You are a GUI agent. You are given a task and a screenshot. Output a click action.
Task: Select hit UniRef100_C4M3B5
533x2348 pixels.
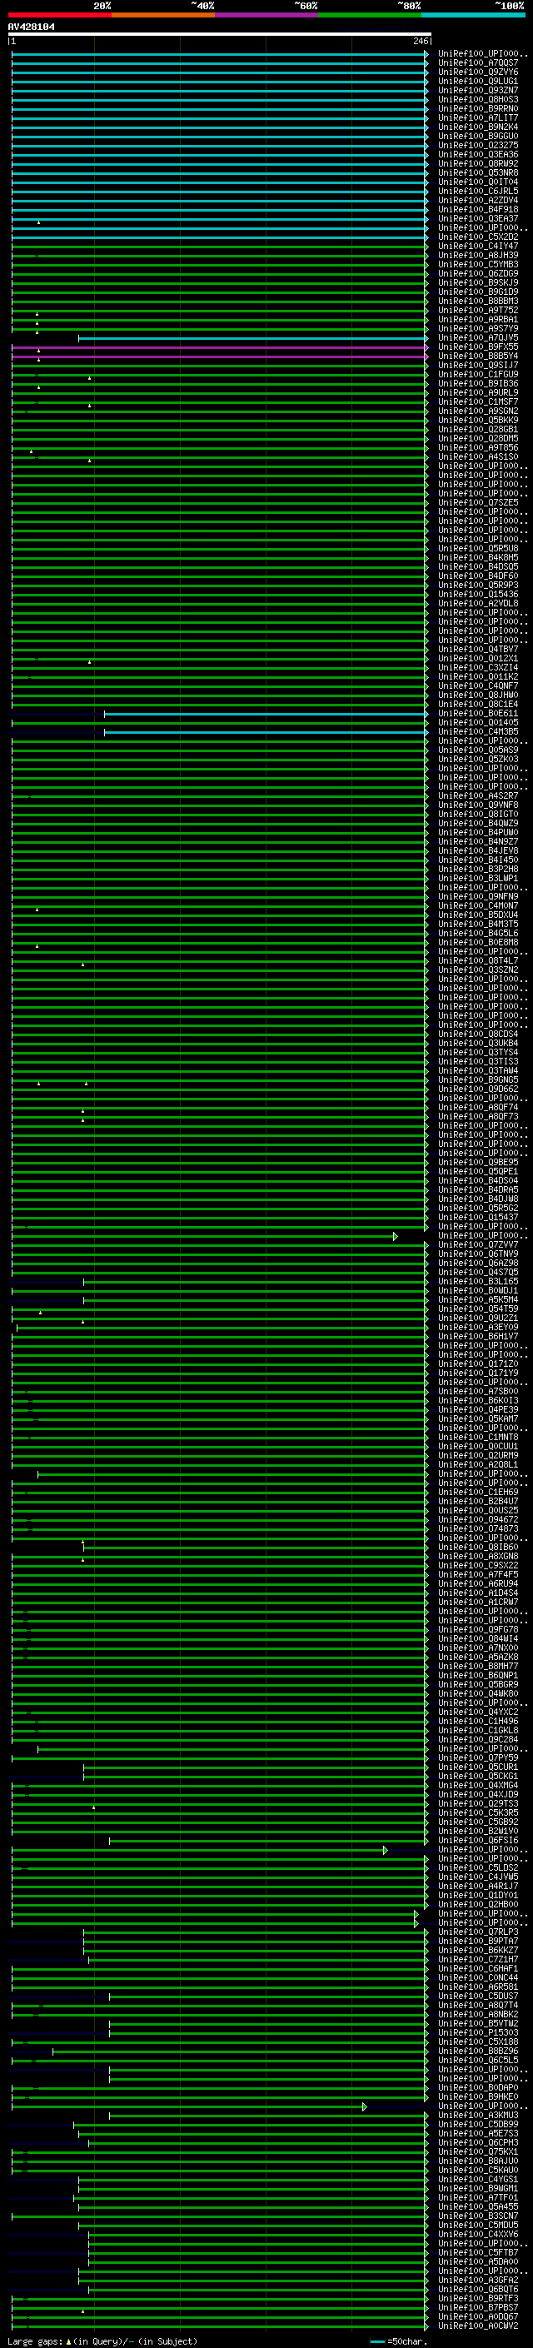[x=477, y=731]
